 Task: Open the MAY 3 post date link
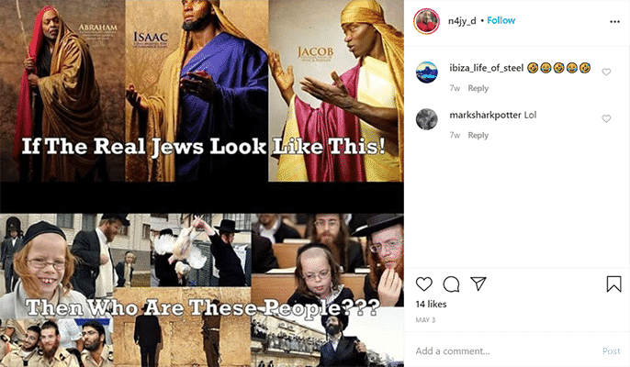(x=425, y=320)
